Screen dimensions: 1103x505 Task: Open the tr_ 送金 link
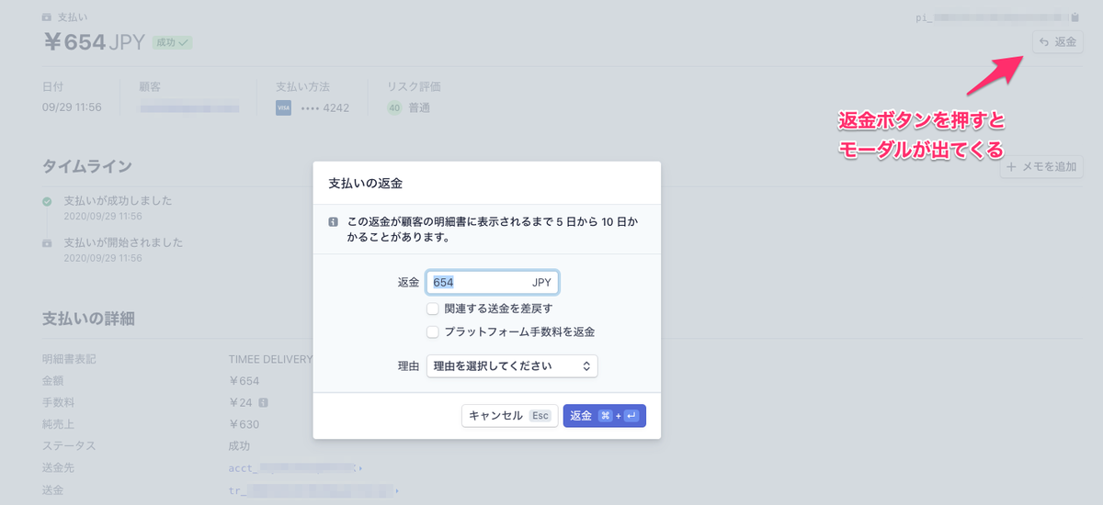(313, 491)
